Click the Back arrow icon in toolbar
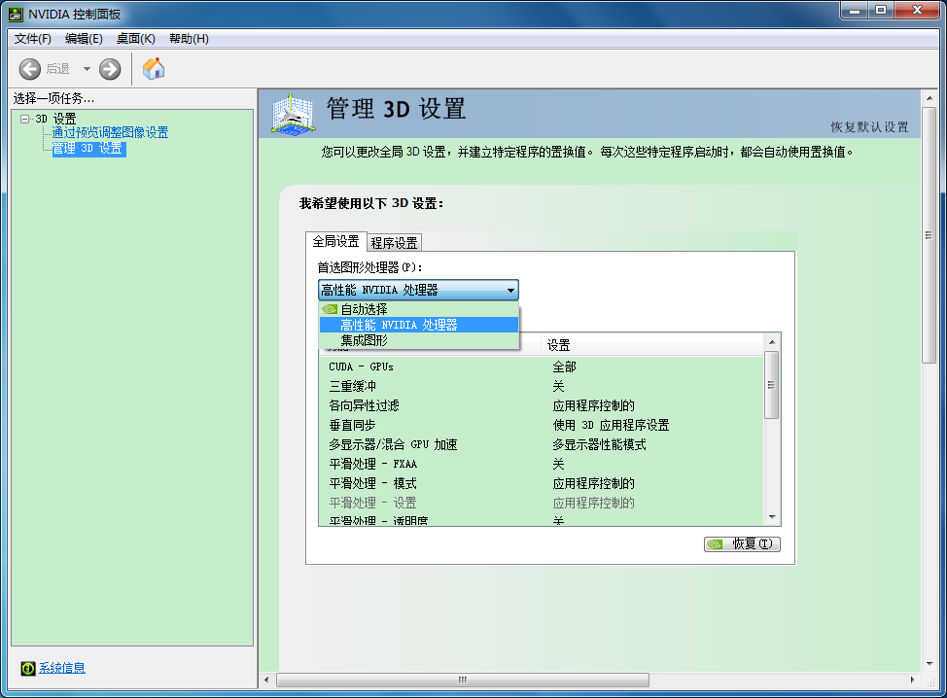The width and height of the screenshot is (947, 698). 29,69
